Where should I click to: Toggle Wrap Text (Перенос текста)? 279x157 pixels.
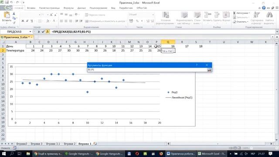pos(95,15)
